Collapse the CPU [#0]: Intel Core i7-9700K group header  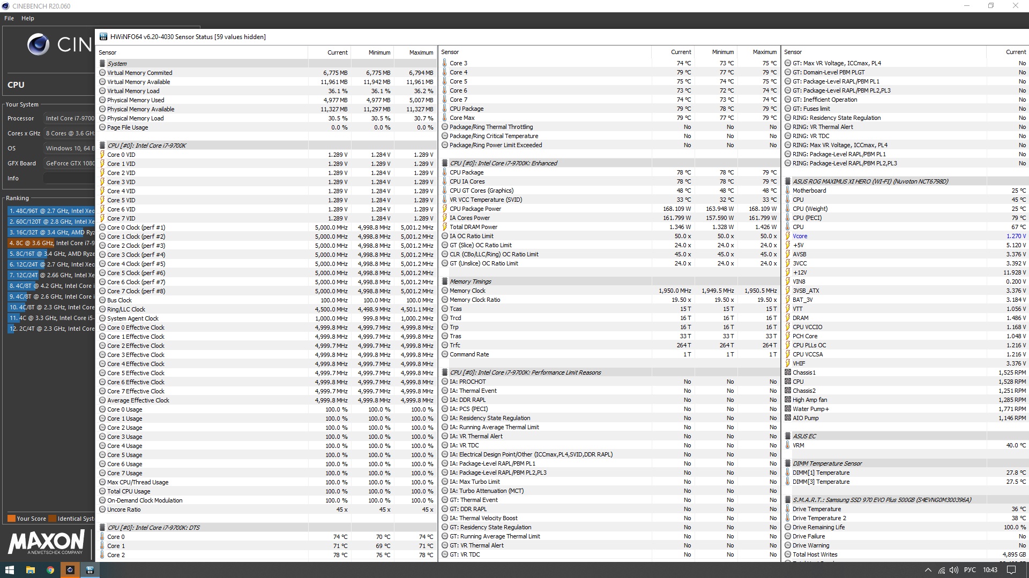pyautogui.click(x=146, y=146)
